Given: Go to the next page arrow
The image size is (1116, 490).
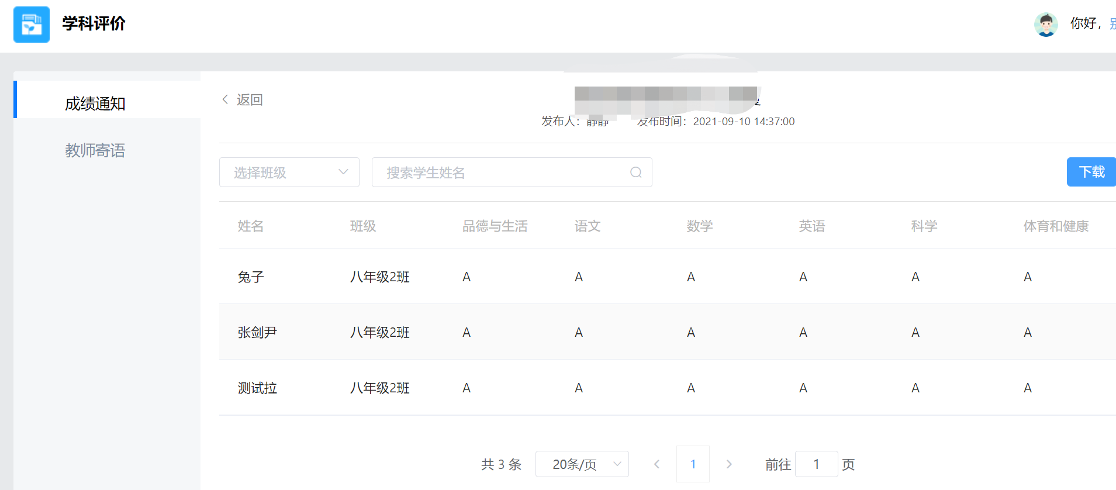Looking at the screenshot, I should [x=728, y=464].
